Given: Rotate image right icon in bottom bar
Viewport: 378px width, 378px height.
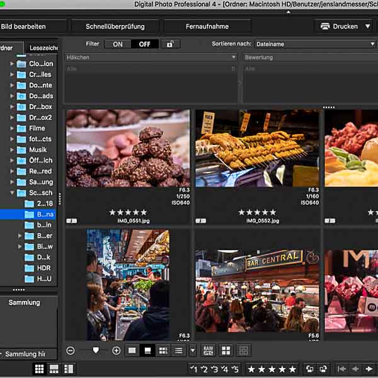Looking at the screenshot, I should [323, 369].
